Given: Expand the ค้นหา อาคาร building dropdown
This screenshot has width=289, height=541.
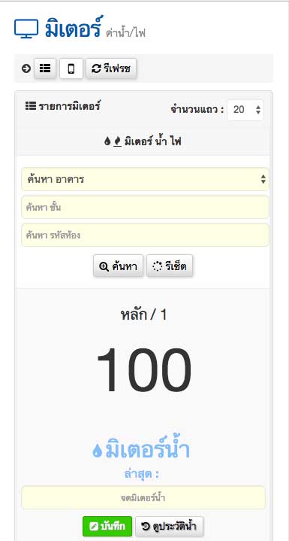Looking at the screenshot, I should click(145, 179).
